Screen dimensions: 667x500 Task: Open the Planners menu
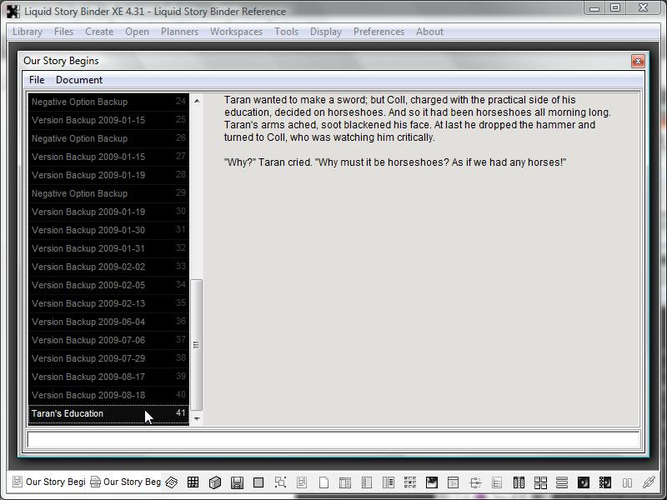click(x=179, y=32)
